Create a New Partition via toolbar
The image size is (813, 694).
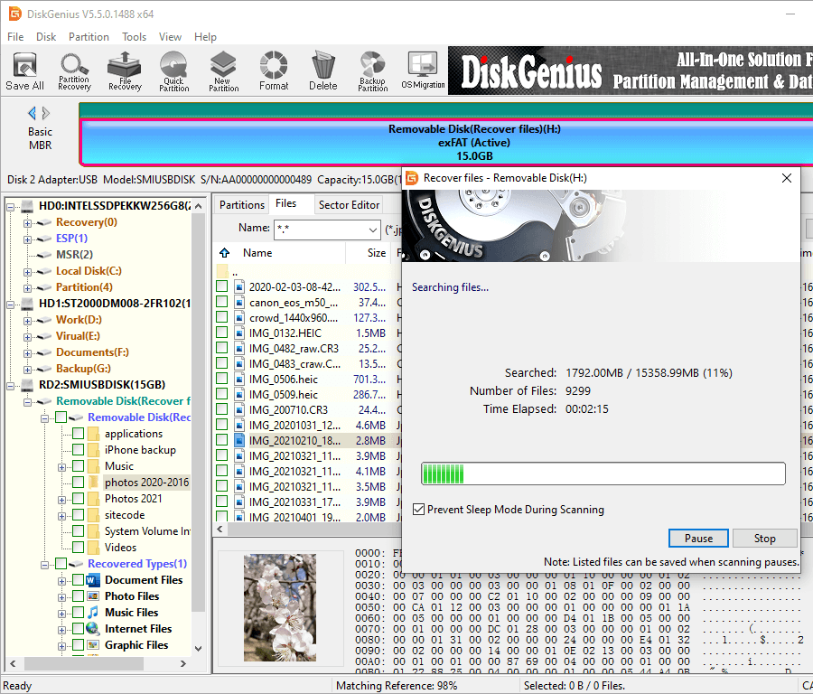pyautogui.click(x=223, y=70)
